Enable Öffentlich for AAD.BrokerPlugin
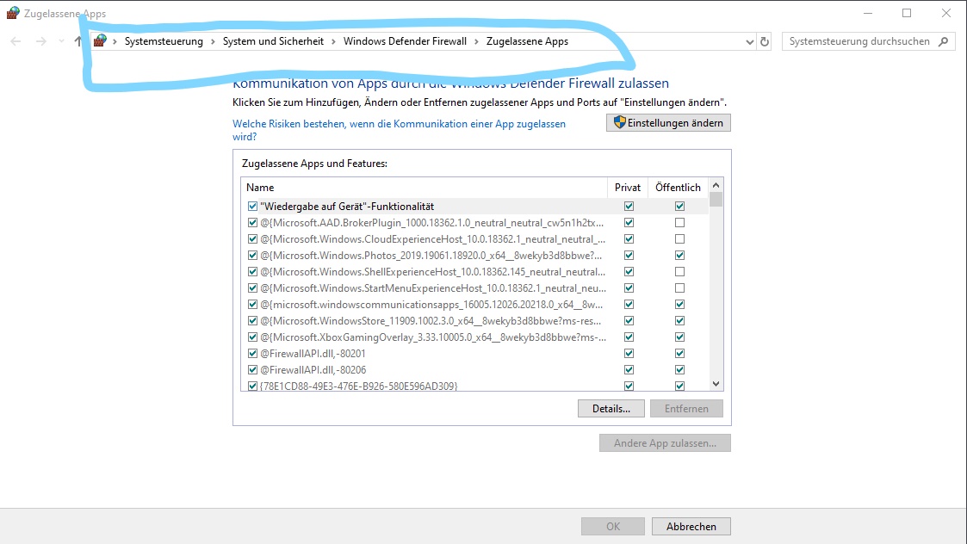This screenshot has width=967, height=544. pyautogui.click(x=679, y=223)
